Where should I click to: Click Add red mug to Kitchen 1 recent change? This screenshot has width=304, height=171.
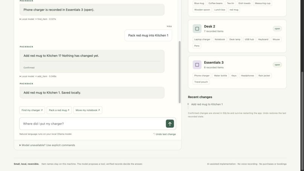(207, 104)
